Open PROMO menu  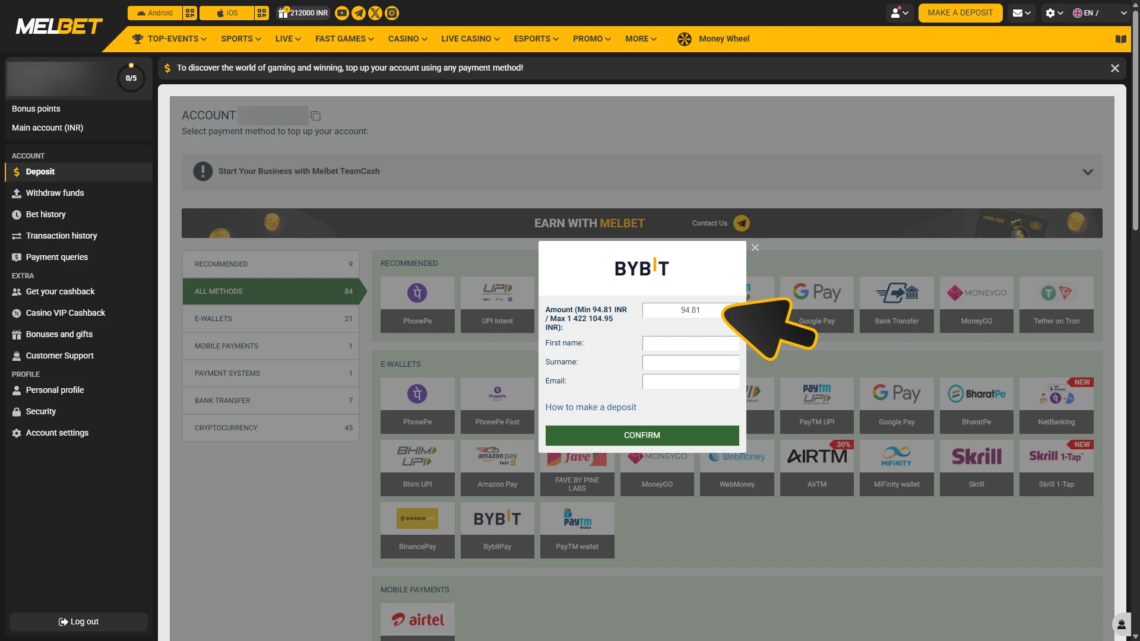point(592,39)
